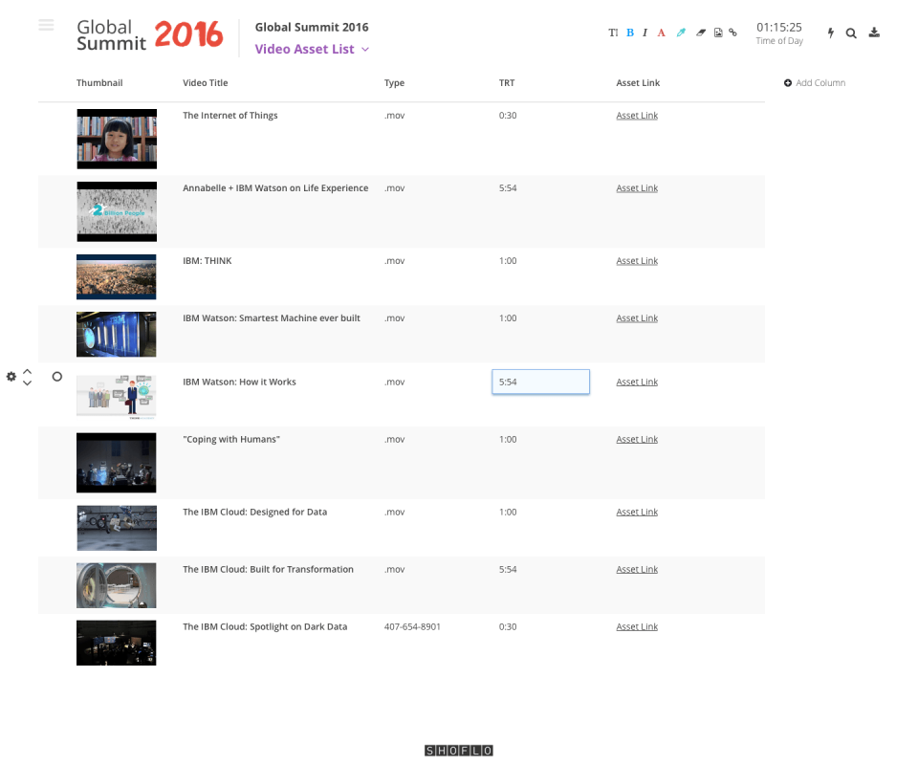Open the Asset Link for IBM: THINK
The width and height of the screenshot is (918, 765).
tap(636, 260)
